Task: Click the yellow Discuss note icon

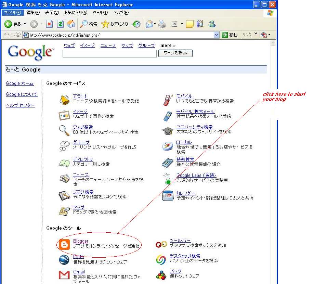Action: [x=189, y=24]
